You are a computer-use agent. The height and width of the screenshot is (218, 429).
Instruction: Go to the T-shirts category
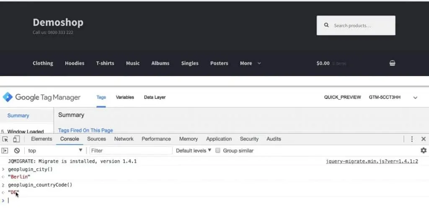105,63
